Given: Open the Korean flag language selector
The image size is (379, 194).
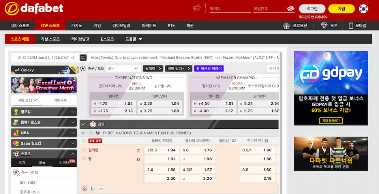Looking at the screenshot, I should pyautogui.click(x=363, y=9).
